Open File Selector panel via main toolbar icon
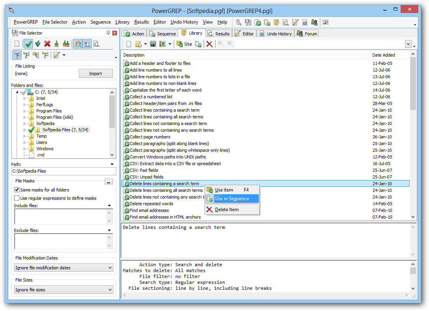Image resolution: width=429 pixels, height=311 pixels. pyautogui.click(x=248, y=22)
